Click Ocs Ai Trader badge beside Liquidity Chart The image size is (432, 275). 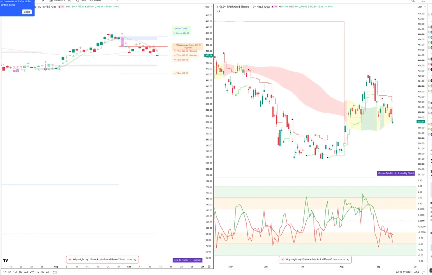[386, 173]
